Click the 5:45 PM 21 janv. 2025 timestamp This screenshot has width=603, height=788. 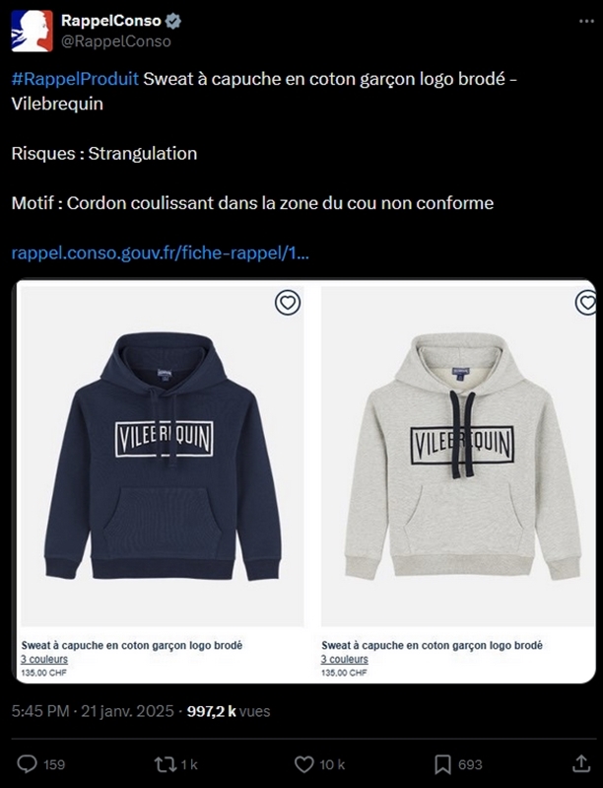pyautogui.click(x=93, y=711)
